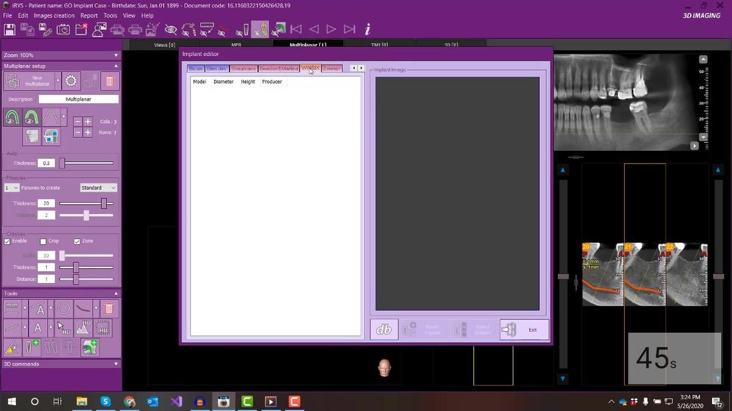Image resolution: width=732 pixels, height=411 pixels.
Task: Toggle implant visibility eye in toolbar
Action: point(242,29)
